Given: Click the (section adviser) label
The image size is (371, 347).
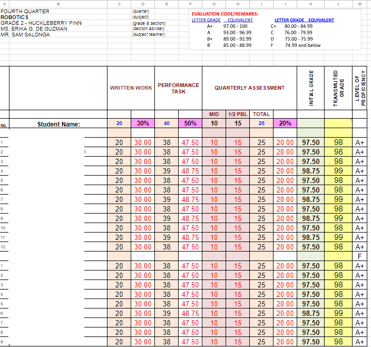Looking at the screenshot, I should coord(149,28).
